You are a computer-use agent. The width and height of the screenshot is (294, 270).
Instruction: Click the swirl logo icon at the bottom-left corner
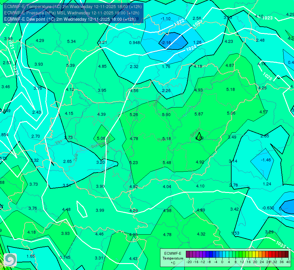point(10,260)
